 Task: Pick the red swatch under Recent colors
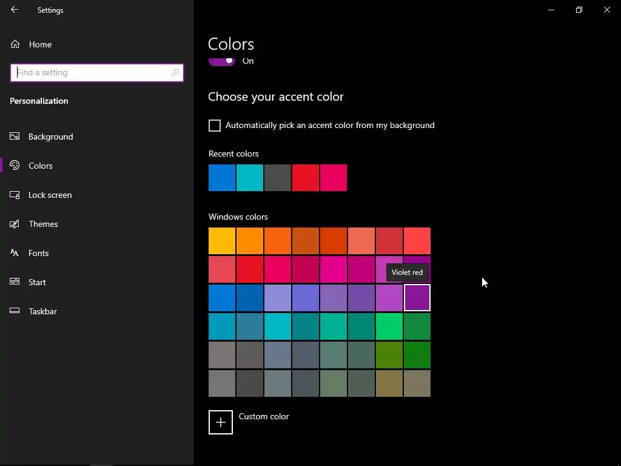(x=306, y=178)
